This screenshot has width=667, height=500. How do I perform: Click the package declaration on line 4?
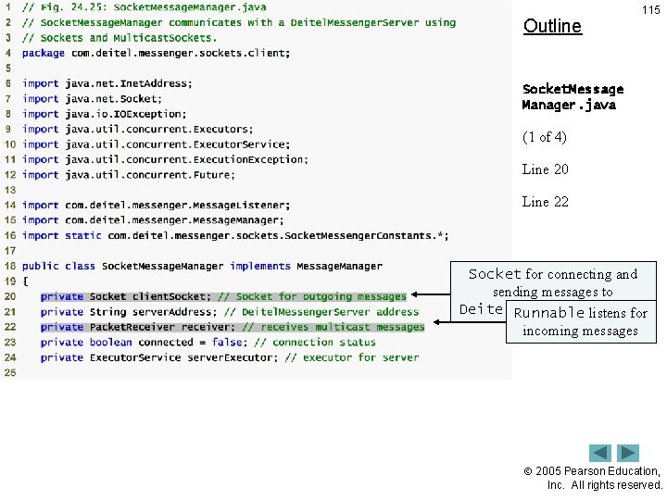click(x=157, y=53)
